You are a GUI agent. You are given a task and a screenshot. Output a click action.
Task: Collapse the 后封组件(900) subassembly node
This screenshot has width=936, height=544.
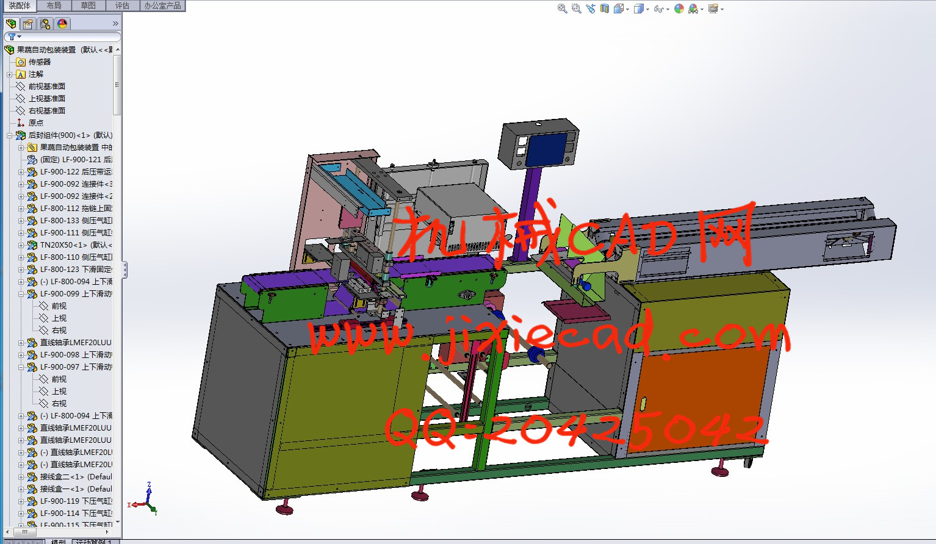click(10, 135)
